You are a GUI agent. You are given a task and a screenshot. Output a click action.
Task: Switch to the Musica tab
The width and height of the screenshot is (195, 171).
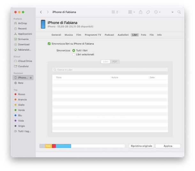pos(69,35)
